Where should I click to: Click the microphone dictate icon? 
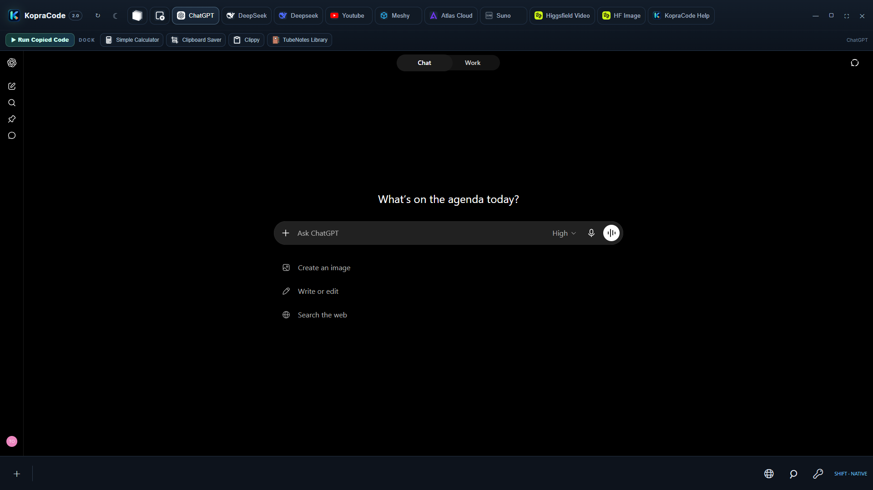[x=591, y=233]
